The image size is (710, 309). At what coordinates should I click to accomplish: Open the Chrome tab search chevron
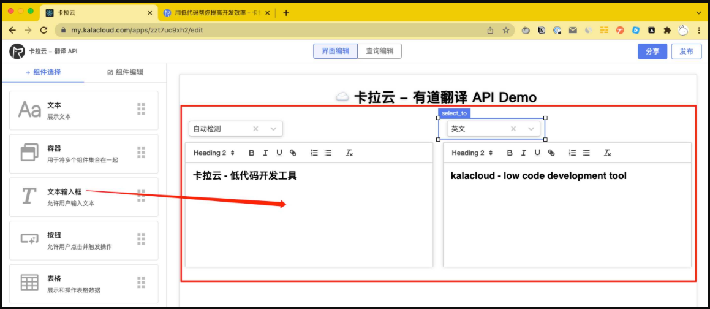coord(698,13)
